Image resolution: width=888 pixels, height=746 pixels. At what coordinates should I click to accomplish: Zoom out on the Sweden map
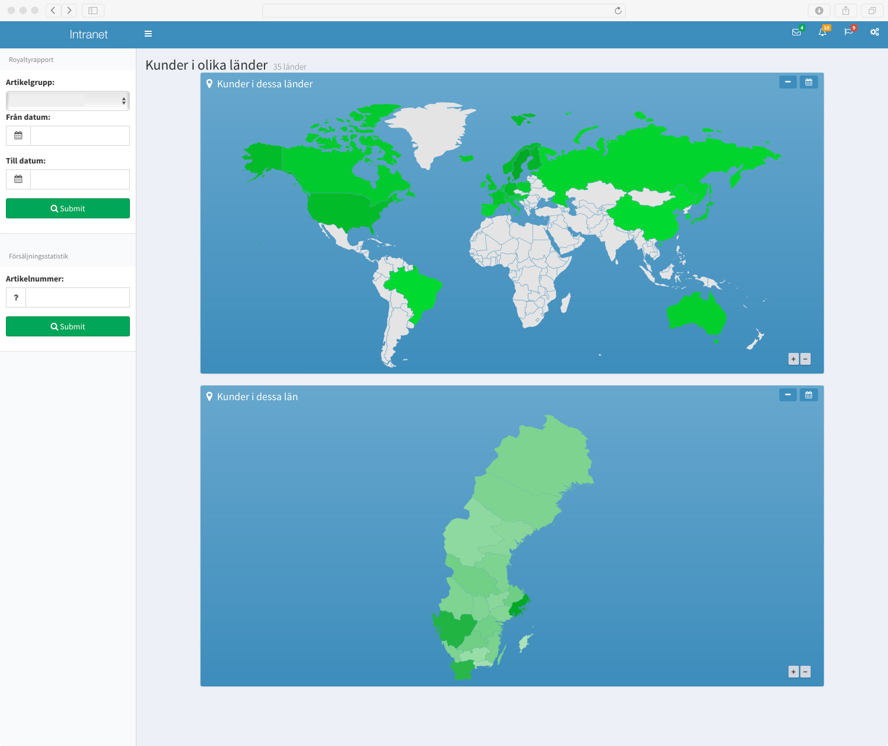tap(805, 672)
